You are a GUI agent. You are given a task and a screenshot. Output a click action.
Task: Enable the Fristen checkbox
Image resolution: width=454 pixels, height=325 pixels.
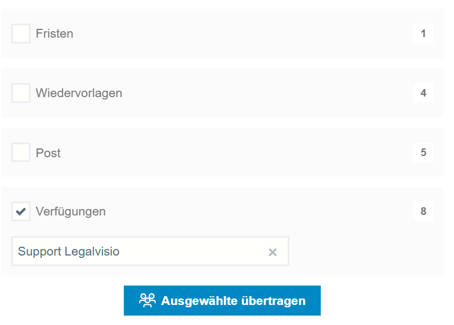(x=21, y=34)
